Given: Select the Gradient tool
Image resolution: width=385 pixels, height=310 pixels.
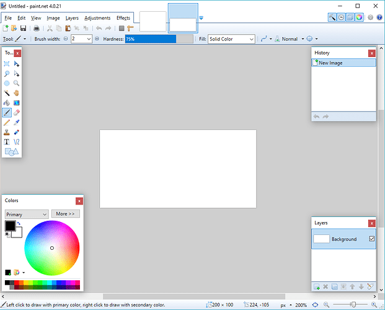Looking at the screenshot, I should pos(17,103).
